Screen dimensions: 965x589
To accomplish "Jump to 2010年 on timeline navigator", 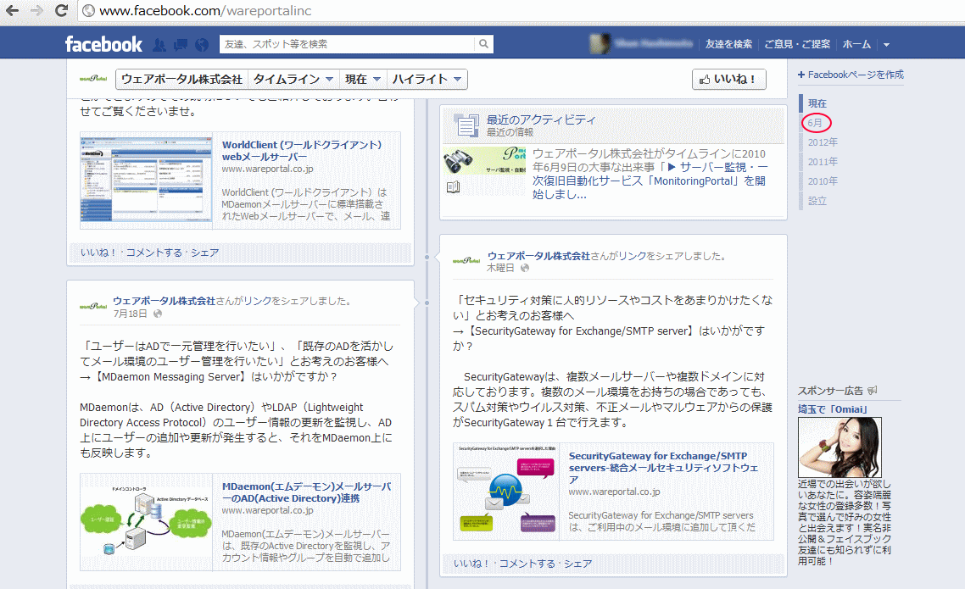I will (x=823, y=181).
